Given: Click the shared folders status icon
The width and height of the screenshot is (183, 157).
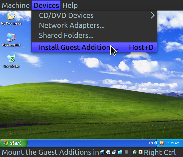Looking at the screenshot, I should [120, 152].
